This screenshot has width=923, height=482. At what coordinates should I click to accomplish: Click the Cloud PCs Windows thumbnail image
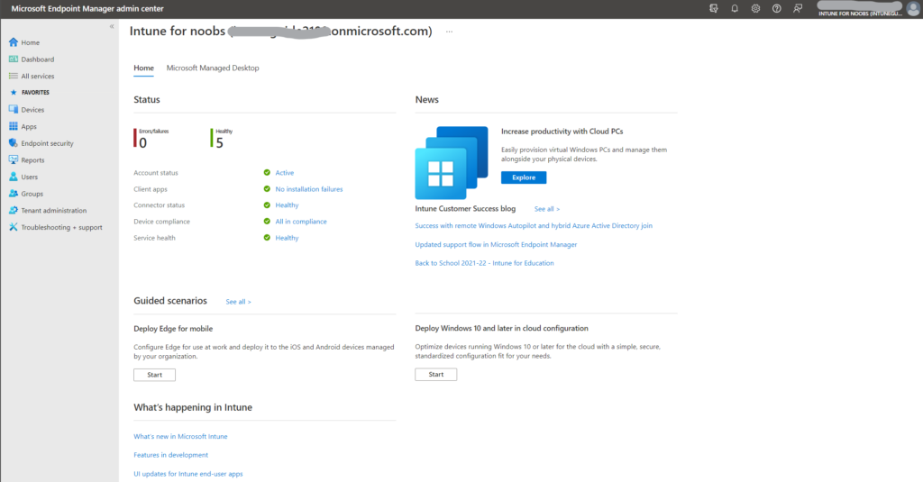click(452, 162)
